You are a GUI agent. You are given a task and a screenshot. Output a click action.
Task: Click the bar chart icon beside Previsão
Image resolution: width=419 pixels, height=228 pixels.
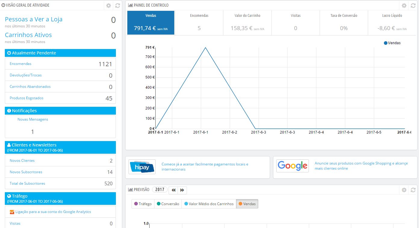pos(130,189)
